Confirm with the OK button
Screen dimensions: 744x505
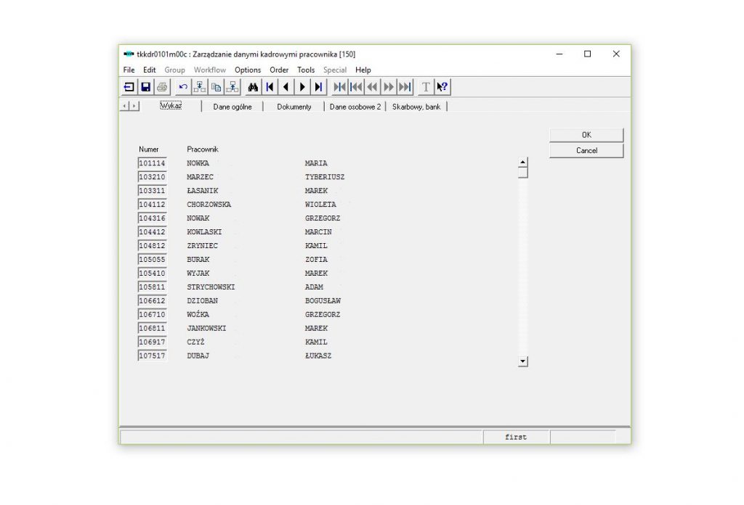click(x=586, y=135)
